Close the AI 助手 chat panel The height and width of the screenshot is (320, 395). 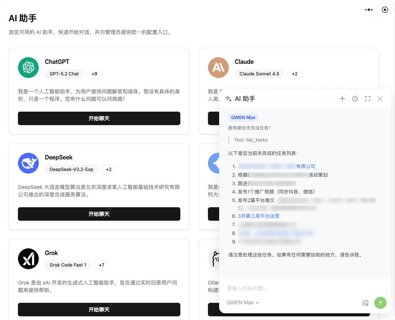(380, 99)
